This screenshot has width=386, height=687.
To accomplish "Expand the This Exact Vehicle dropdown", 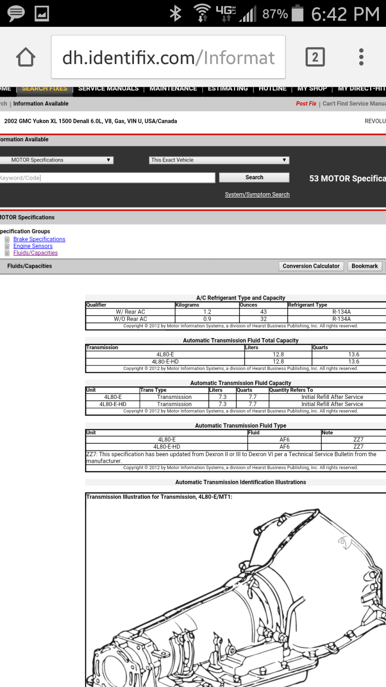I will point(219,160).
